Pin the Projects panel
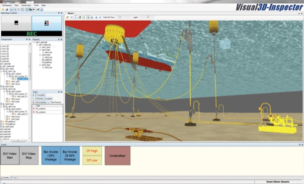 coord(59,39)
